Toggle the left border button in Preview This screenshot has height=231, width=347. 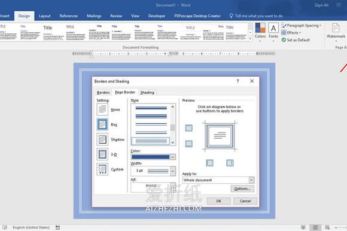click(209, 163)
